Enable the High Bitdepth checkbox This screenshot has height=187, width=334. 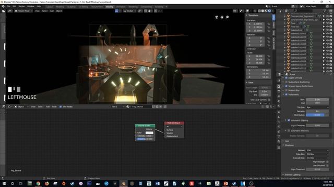(327, 162)
